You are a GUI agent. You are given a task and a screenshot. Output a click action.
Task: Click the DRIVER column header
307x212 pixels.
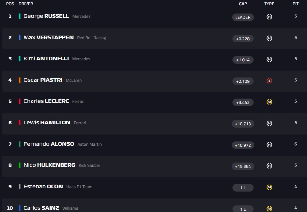point(26,4)
